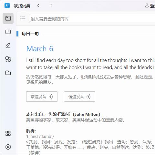Go forward with the right chevron
Image resolution: width=155 pixels, height=155 pixels.
[x=51, y=5]
